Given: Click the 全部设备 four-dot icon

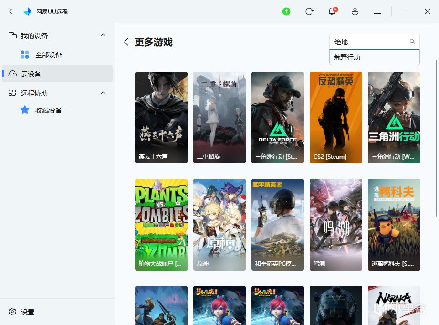Looking at the screenshot, I should (x=25, y=54).
